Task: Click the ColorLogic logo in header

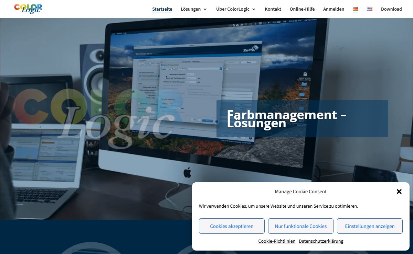Action: [x=28, y=9]
